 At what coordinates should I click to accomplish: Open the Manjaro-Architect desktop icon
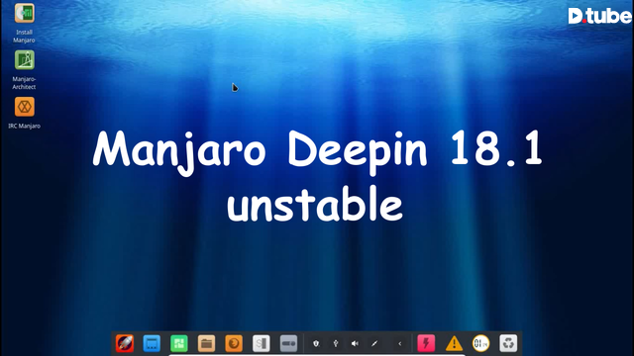24,59
